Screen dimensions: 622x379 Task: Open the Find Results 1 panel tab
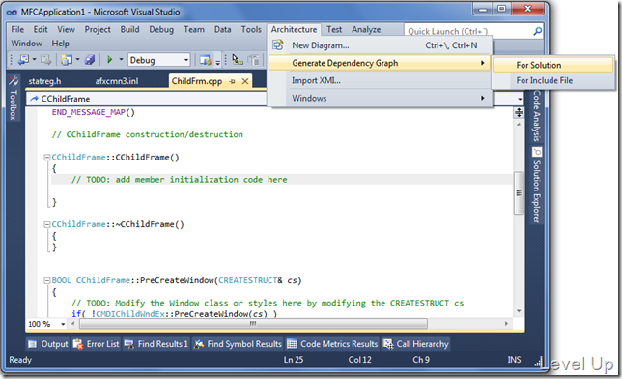[x=156, y=344]
